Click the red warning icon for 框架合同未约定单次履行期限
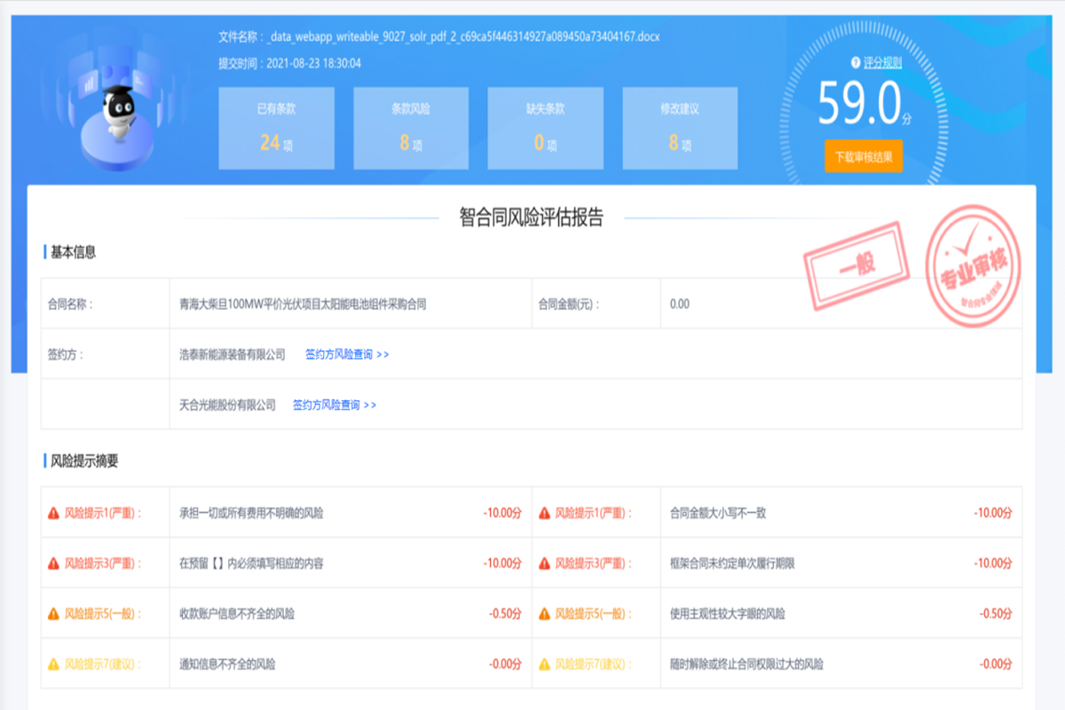1065x710 pixels. click(544, 564)
